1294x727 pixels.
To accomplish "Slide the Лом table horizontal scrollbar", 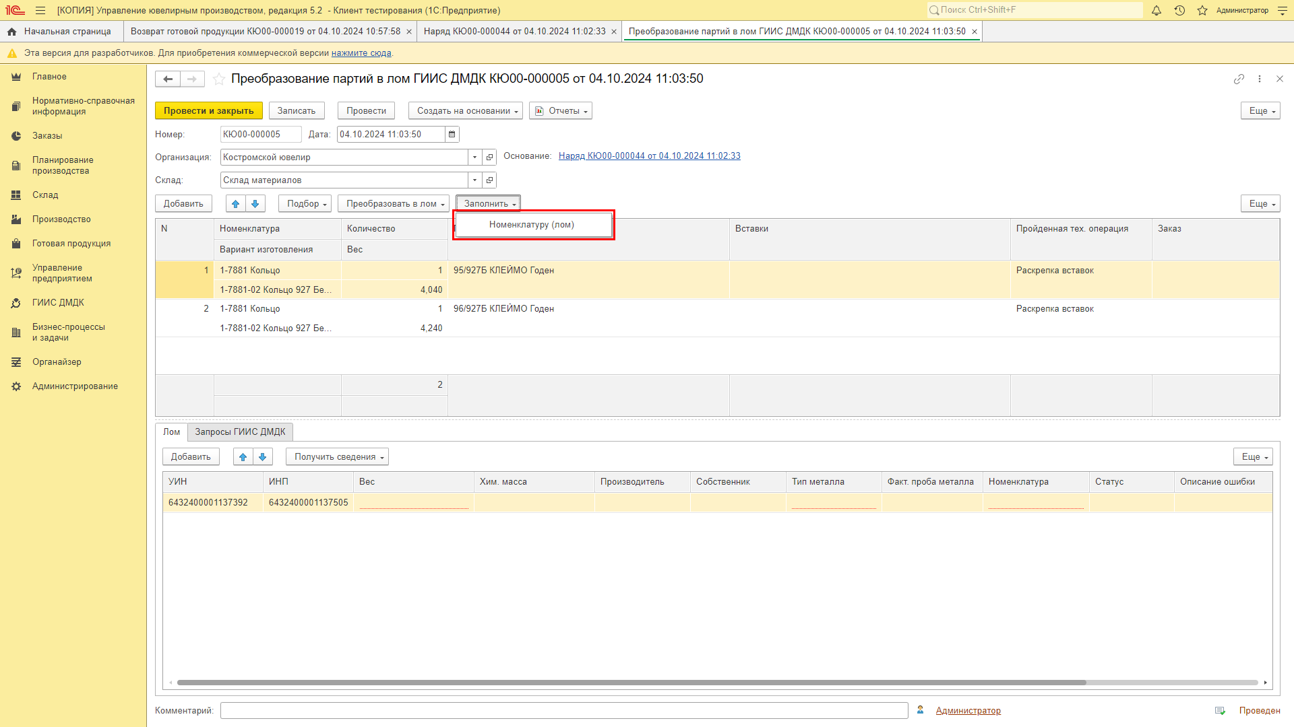I will click(631, 683).
